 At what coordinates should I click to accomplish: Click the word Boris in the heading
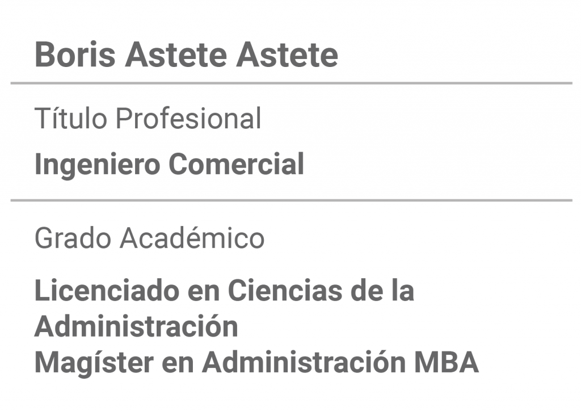tap(75, 55)
